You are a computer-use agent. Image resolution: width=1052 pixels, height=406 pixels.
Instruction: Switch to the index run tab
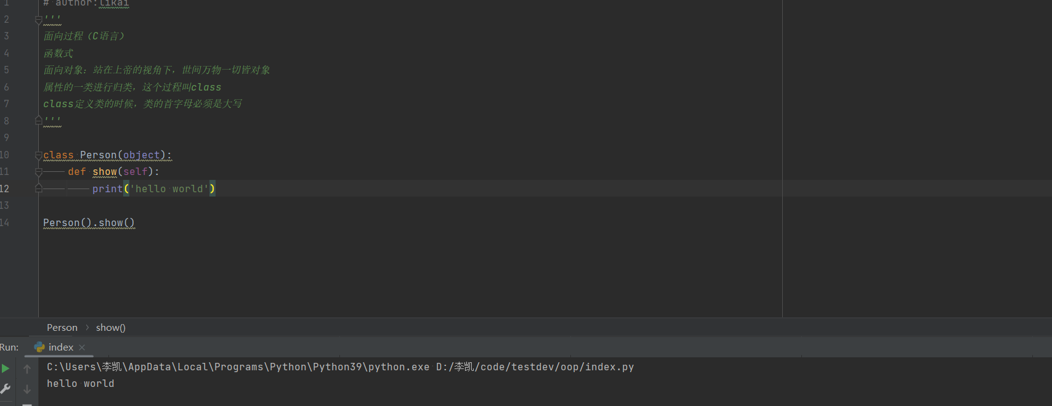[x=61, y=347]
